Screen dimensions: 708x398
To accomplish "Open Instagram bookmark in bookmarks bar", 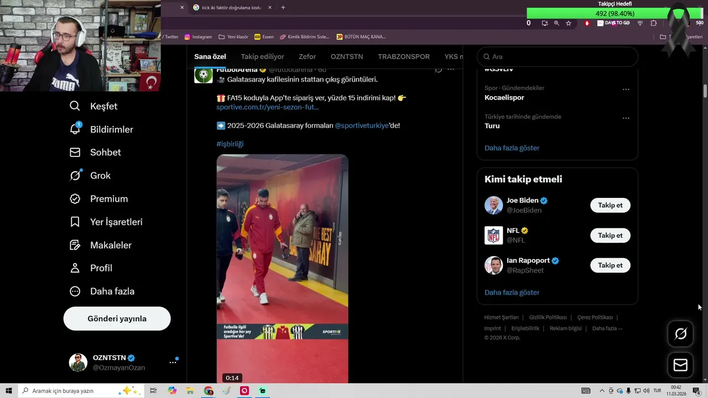I will [x=198, y=37].
